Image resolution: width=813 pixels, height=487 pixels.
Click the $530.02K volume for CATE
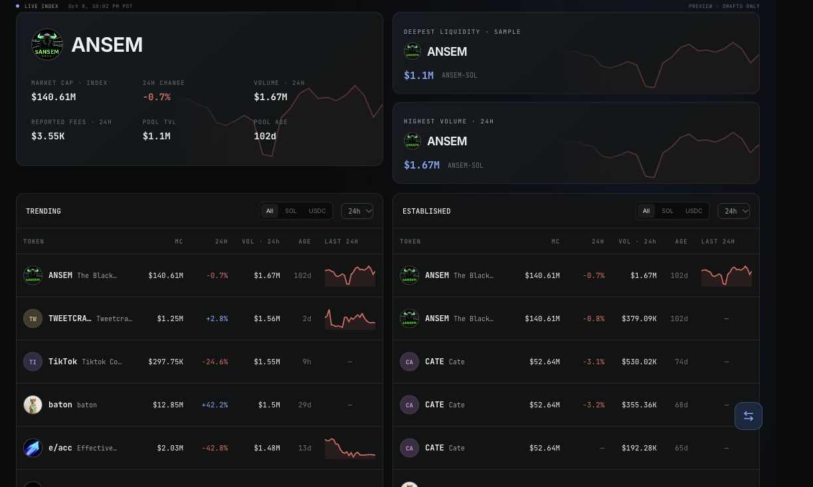639,362
